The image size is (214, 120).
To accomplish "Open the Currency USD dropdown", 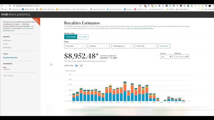I will (x=167, y=57).
